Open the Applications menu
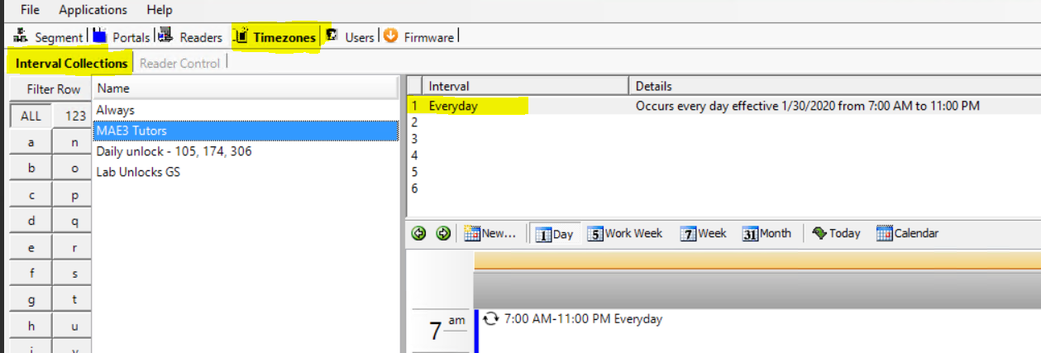Screen dimensions: 1041x353 tap(93, 10)
